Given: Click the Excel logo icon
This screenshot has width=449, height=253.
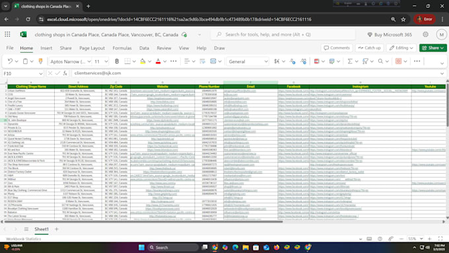Looking at the screenshot, I should tap(24, 34).
